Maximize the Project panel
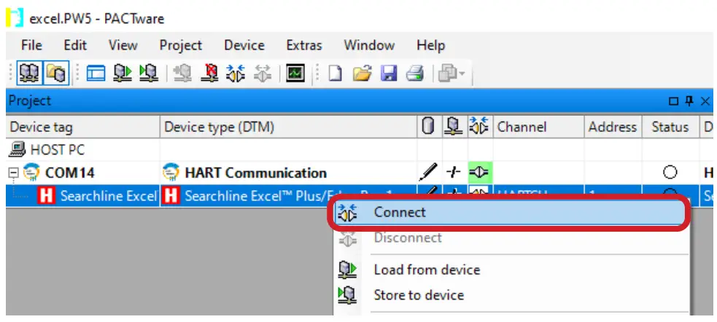This screenshot has width=717, height=322. pyautogui.click(x=673, y=101)
